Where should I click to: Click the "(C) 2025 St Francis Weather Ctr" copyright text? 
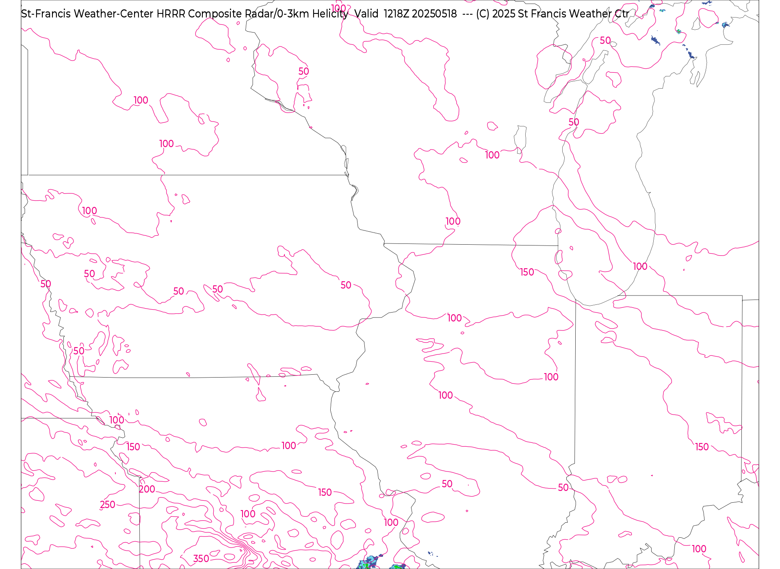click(552, 14)
